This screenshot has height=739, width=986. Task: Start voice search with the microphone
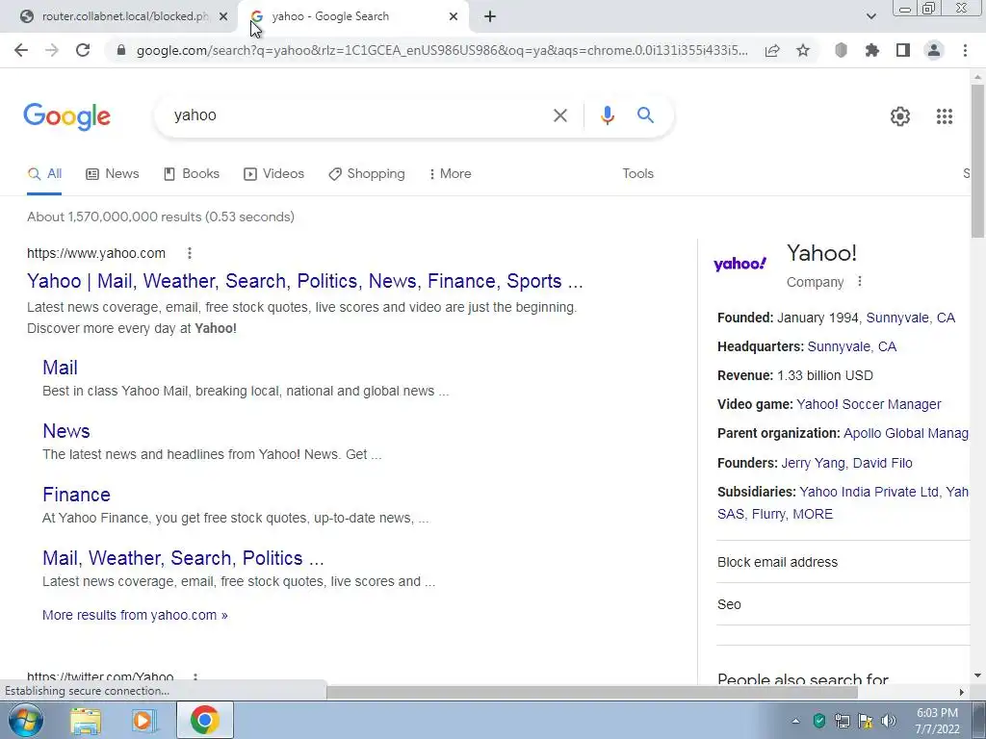click(x=607, y=115)
